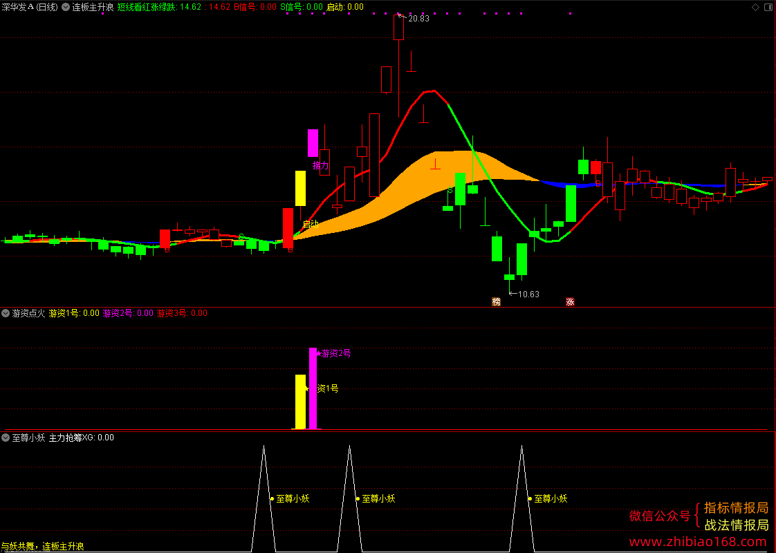The width and height of the screenshot is (776, 553).
Task: Select the 连板主升浪 indicator name
Action: [93, 7]
